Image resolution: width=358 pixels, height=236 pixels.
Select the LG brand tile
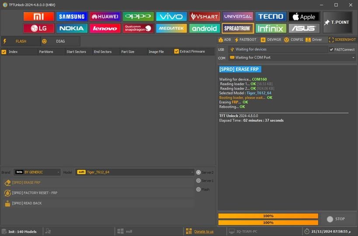point(38,28)
